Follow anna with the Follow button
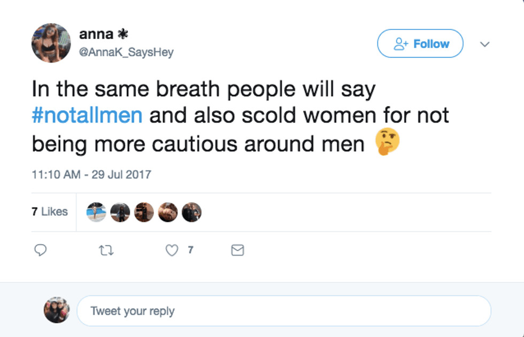 click(x=420, y=44)
